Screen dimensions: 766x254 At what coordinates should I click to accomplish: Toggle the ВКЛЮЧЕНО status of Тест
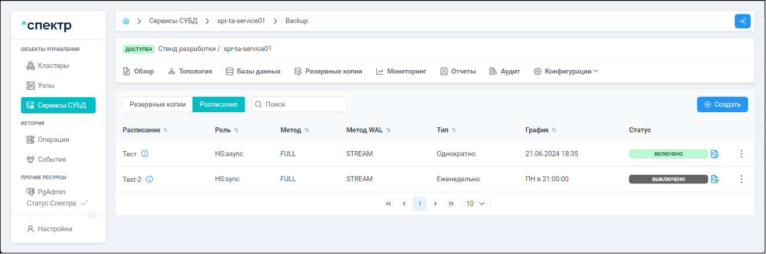[668, 154]
